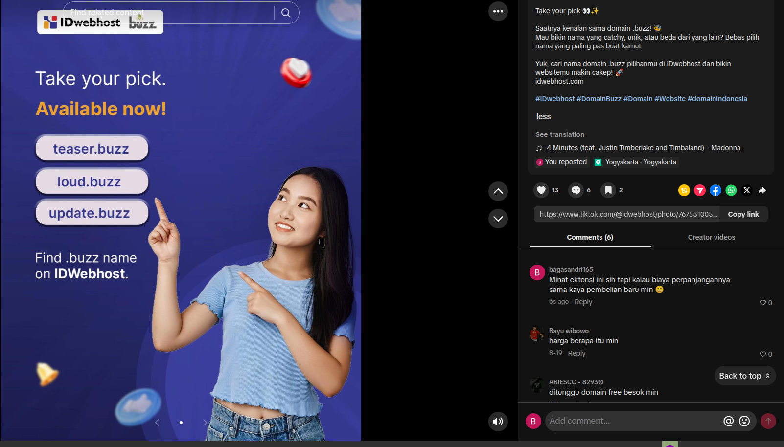Show next photo slide arrow
Viewport: 784px width, 447px height.
tap(205, 423)
